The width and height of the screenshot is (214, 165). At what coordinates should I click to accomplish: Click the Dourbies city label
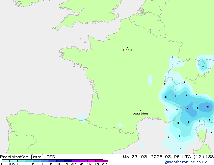pyautogui.click(x=140, y=113)
